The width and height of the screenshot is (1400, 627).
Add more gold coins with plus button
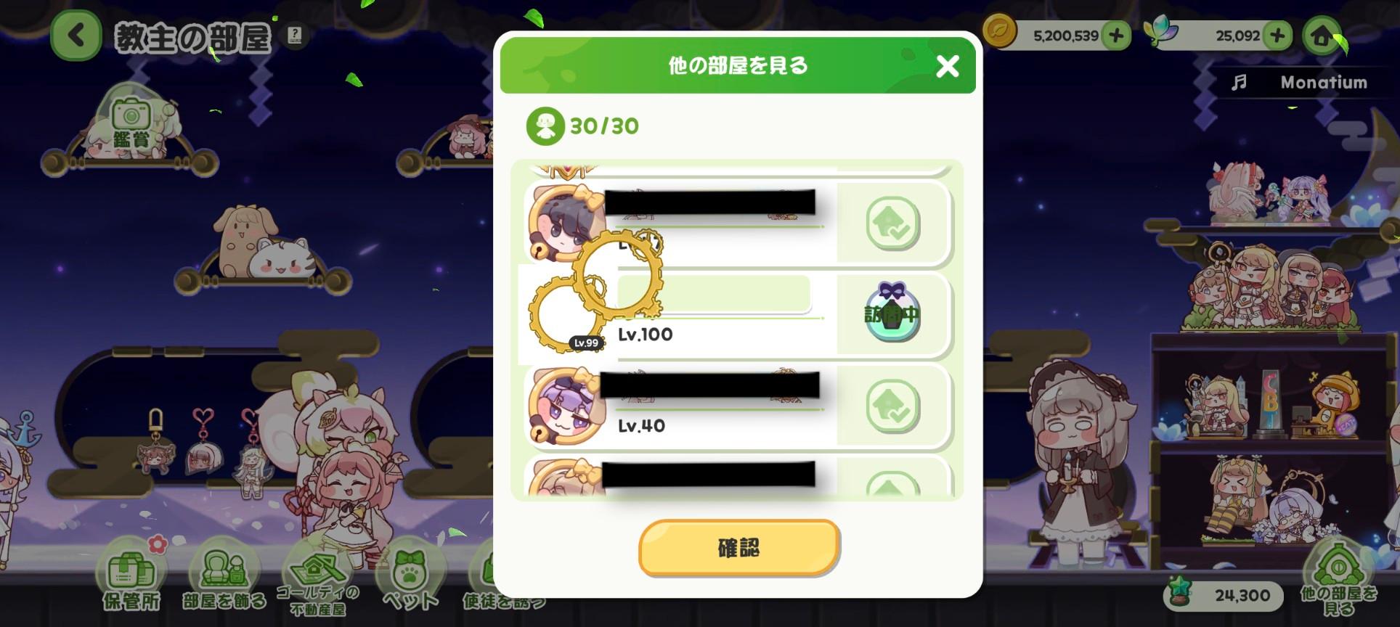point(1116,35)
